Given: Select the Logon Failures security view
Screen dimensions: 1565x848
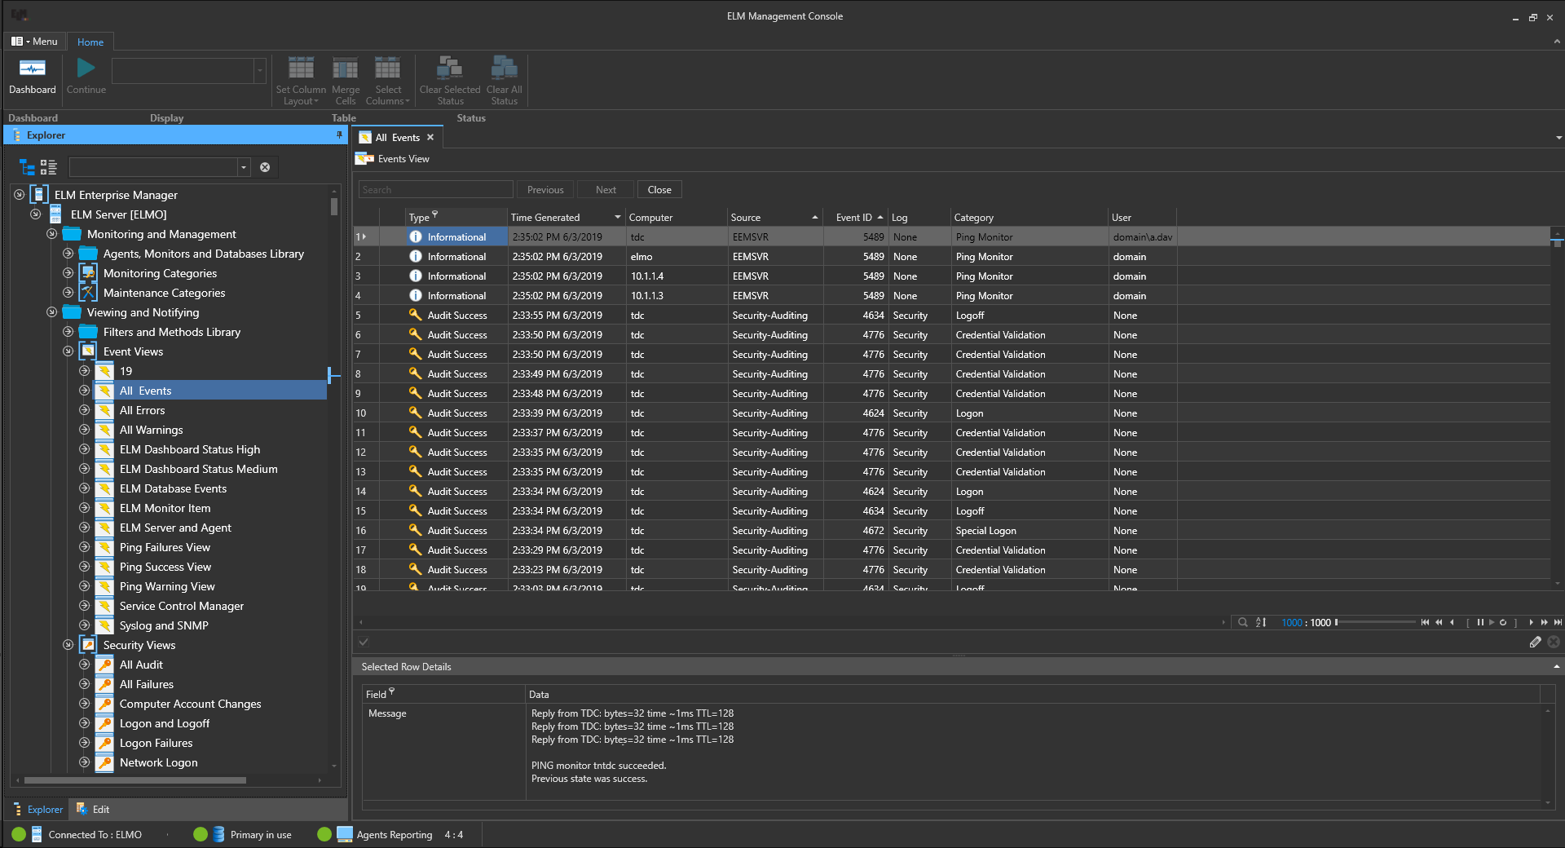Looking at the screenshot, I should click(x=156, y=743).
